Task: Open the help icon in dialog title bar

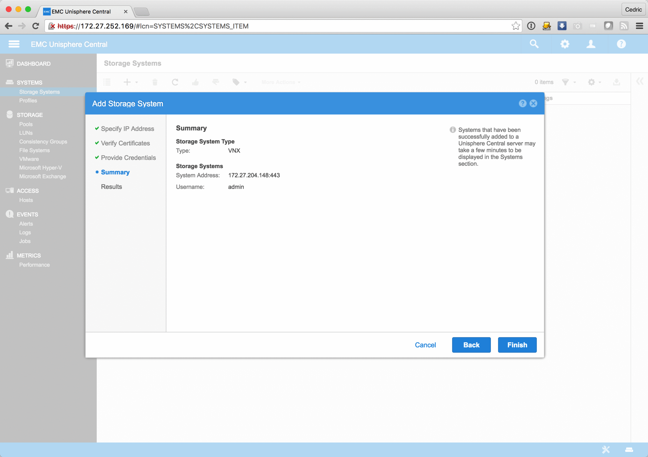Action: 522,103
